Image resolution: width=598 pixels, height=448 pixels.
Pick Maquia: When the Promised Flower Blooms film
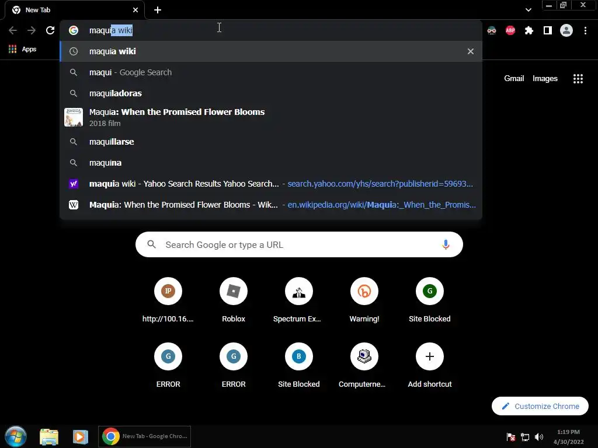tap(271, 117)
